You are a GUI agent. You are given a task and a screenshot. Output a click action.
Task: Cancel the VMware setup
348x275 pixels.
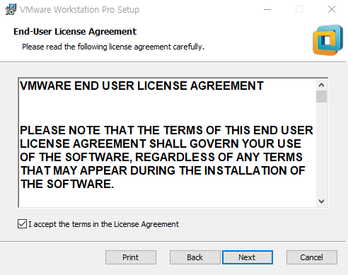pos(312,257)
